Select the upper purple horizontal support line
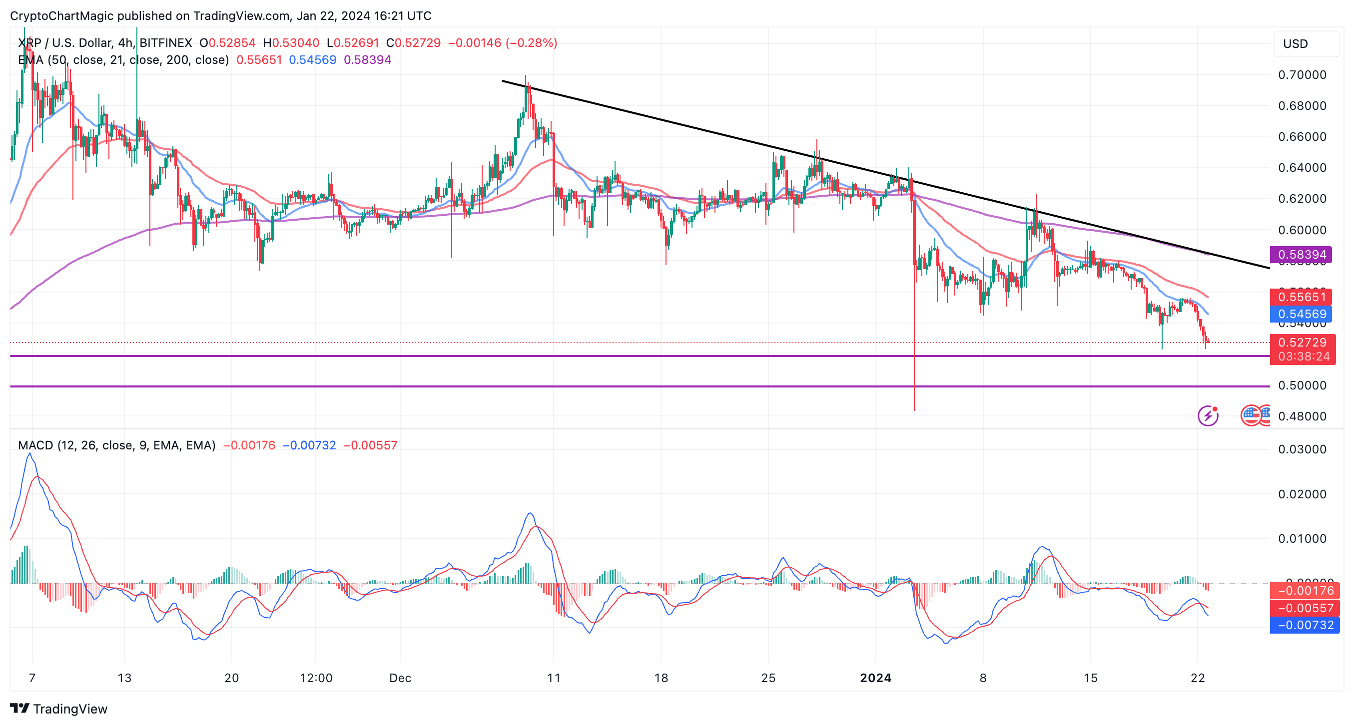The width and height of the screenshot is (1354, 726). (x=640, y=356)
